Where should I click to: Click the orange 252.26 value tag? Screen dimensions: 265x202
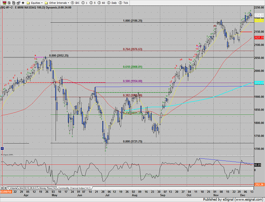point(259,185)
